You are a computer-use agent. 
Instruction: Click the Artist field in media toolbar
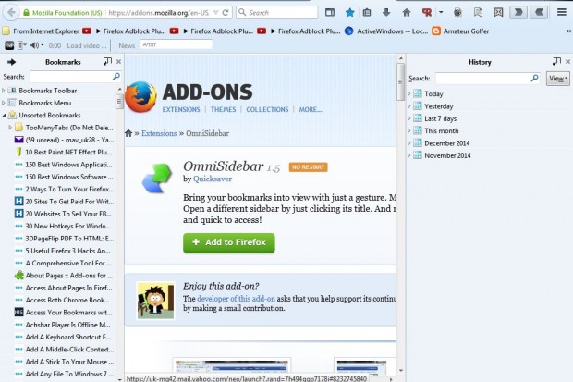pyautogui.click(x=177, y=44)
